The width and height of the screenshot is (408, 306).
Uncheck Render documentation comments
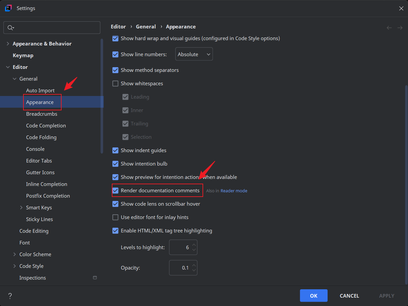[115, 191]
